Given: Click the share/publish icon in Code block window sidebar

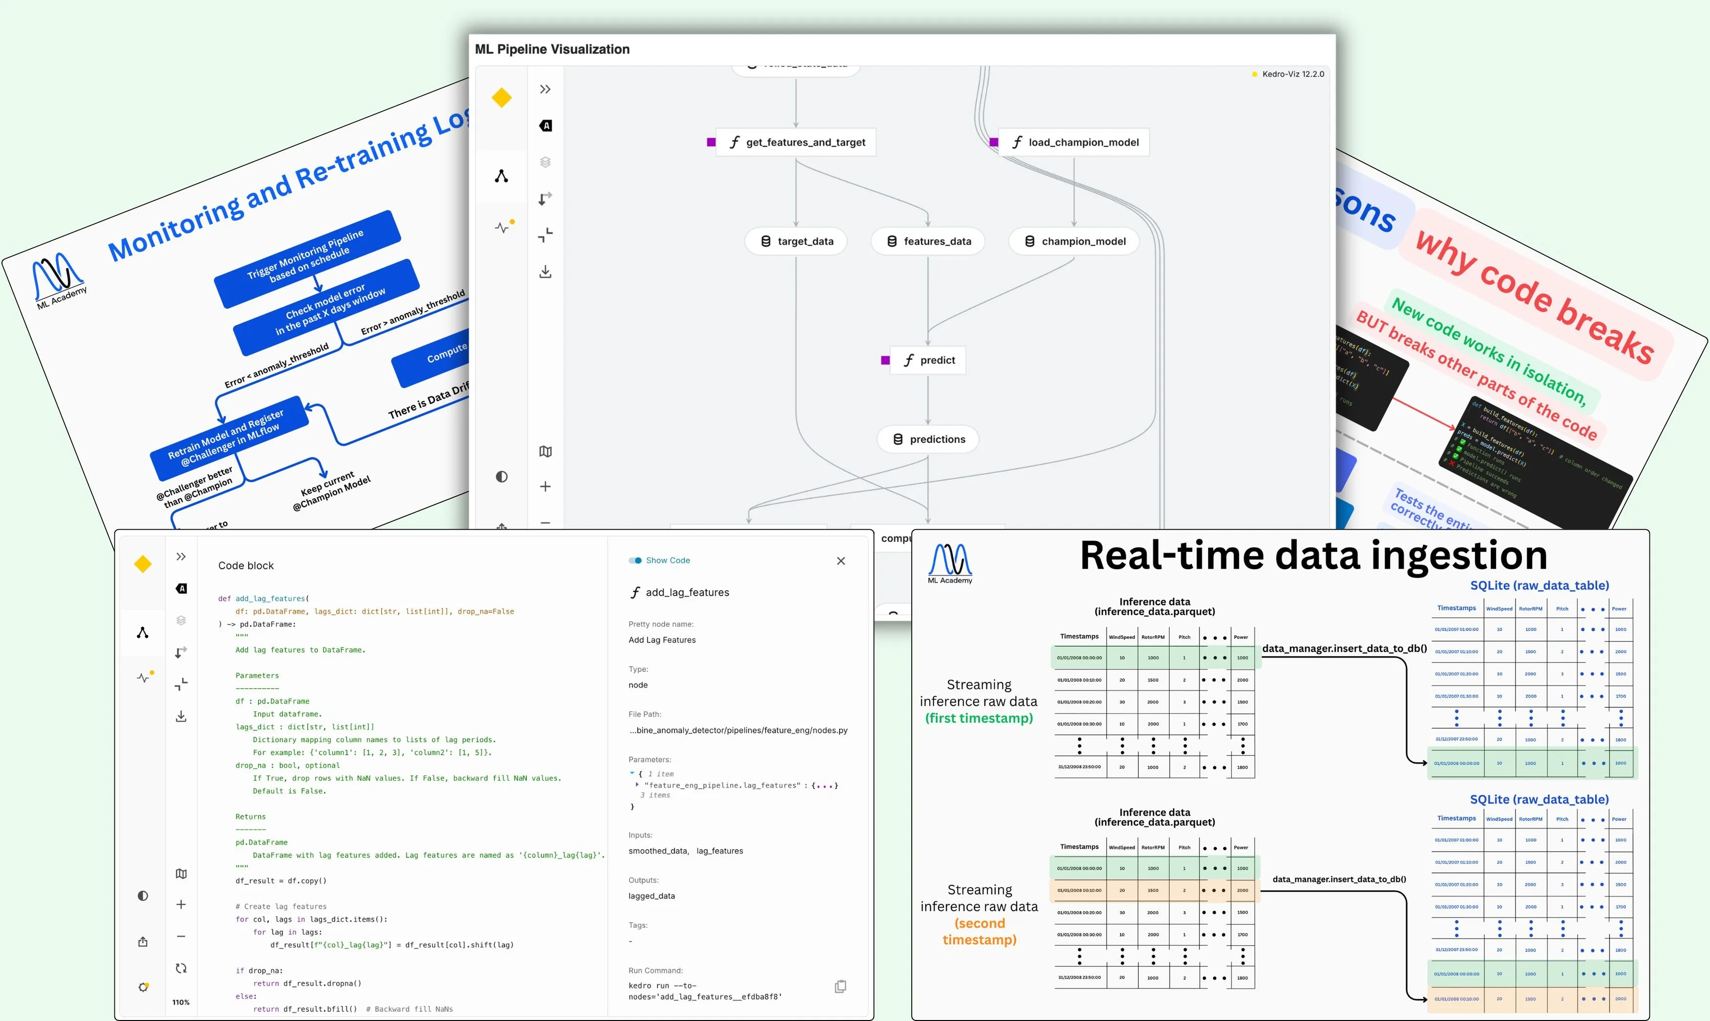Looking at the screenshot, I should click(143, 941).
